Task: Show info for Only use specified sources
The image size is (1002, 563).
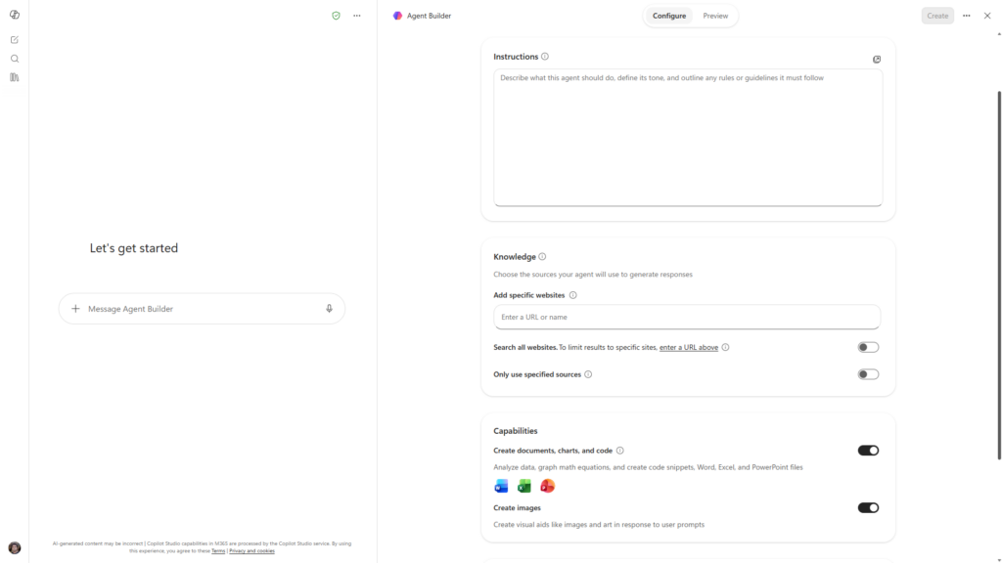Action: pos(588,374)
